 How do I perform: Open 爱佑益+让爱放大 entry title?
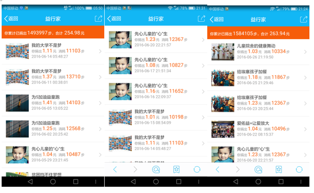point(253,123)
